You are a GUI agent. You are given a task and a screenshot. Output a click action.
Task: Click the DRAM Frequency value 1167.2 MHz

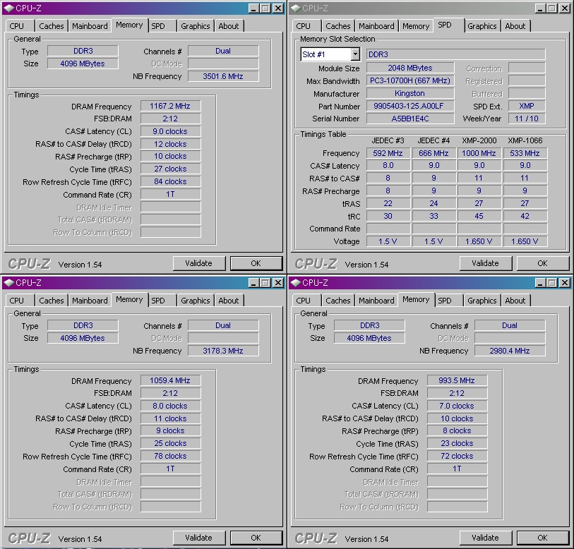pos(170,106)
